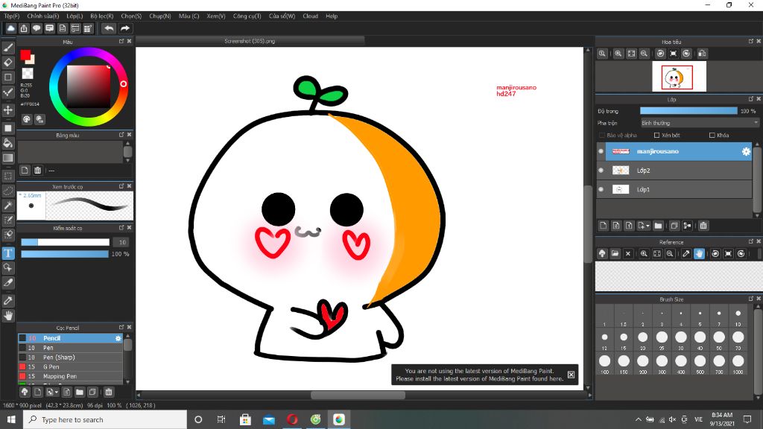Choose the Move tool with four arrows
This screenshot has width=763, height=429.
click(8, 110)
